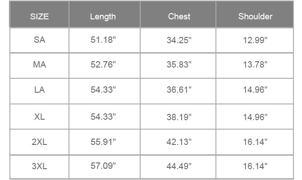Select the 52.76" length value
The height and width of the screenshot is (180, 302).
103,64
